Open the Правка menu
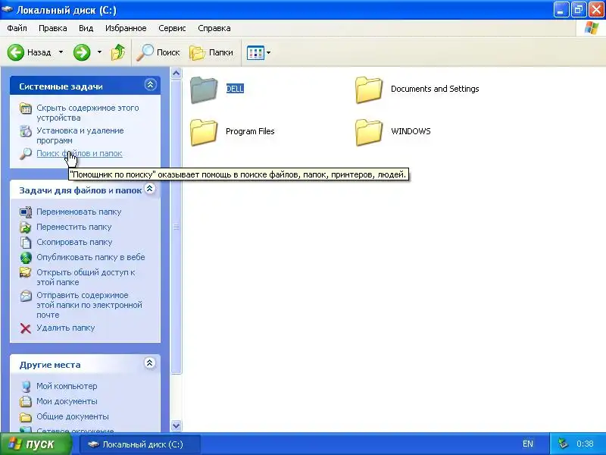This screenshot has height=455, width=606. click(x=52, y=28)
